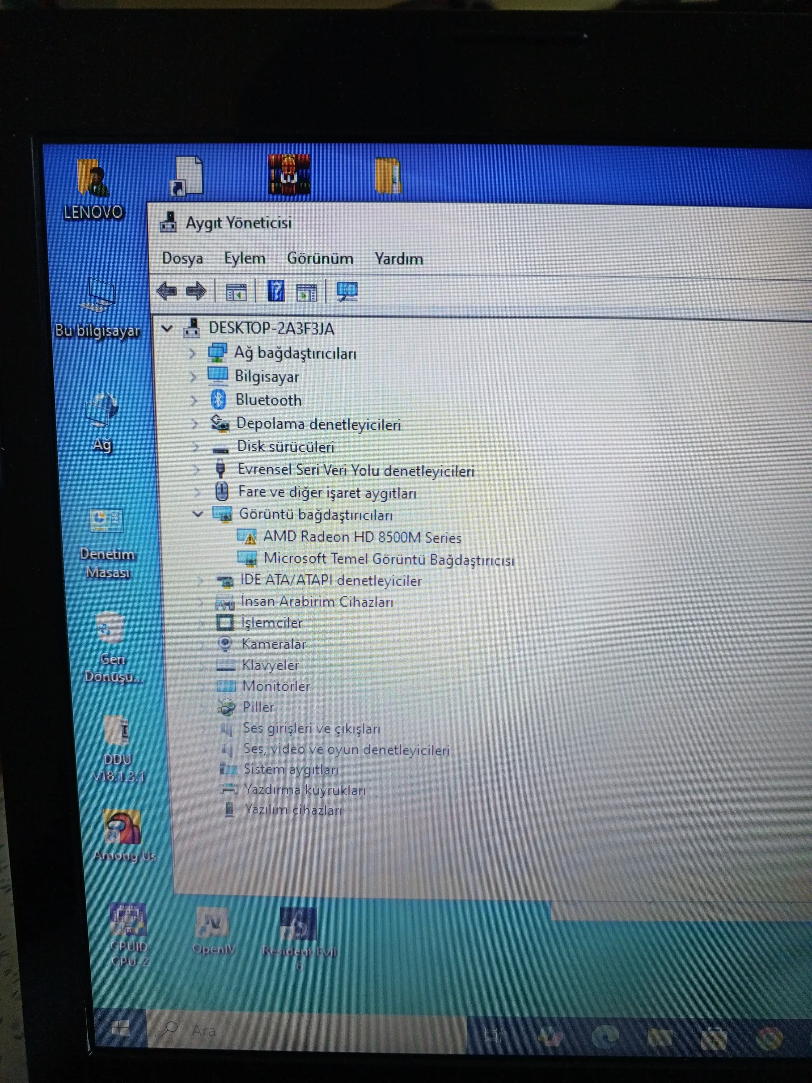
Task: Click the Ağ bağdaştırıcıları network icon
Action: 218,352
